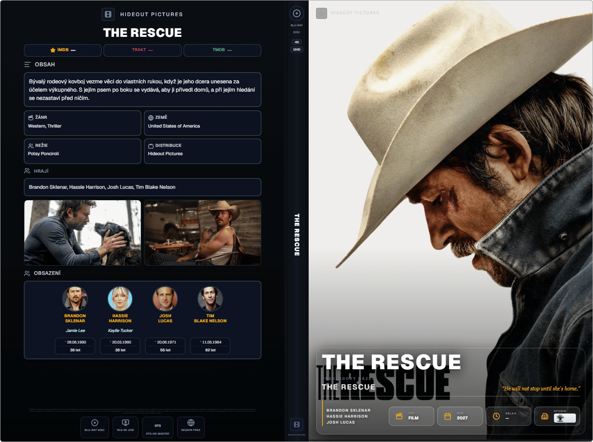The width and height of the screenshot is (593, 442).
Task: Click the DTS-HD Master audio badge
Action: 158,427
